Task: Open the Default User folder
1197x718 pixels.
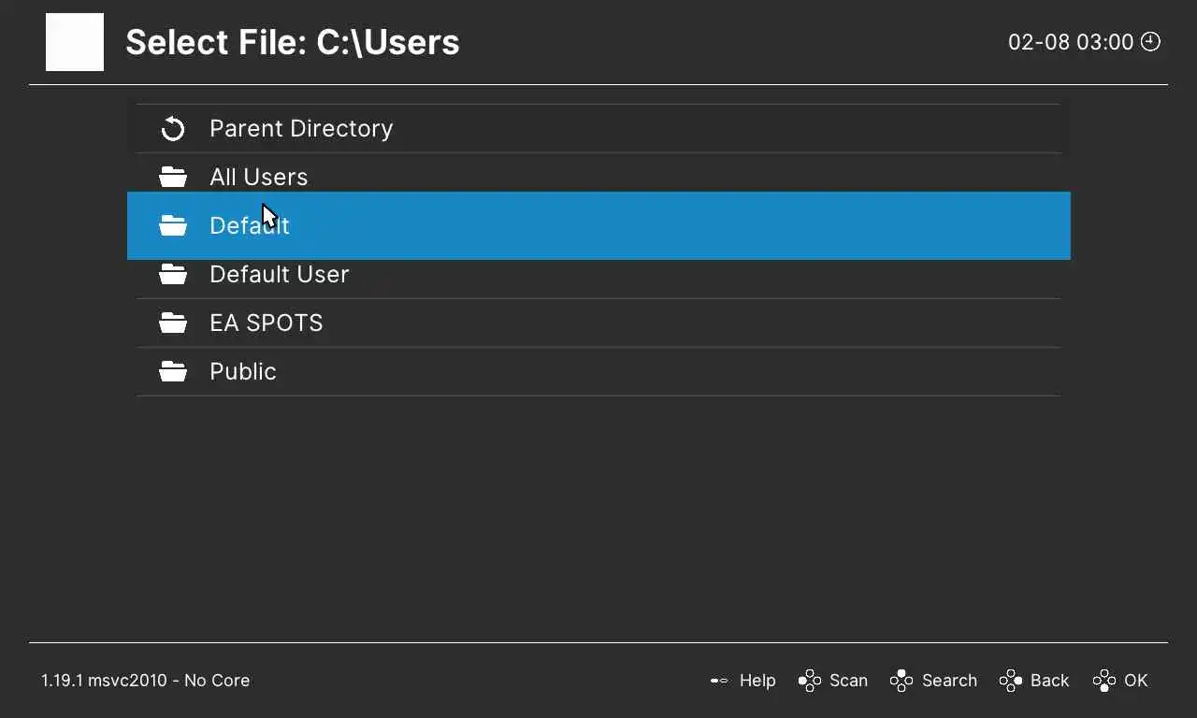Action: click(280, 274)
